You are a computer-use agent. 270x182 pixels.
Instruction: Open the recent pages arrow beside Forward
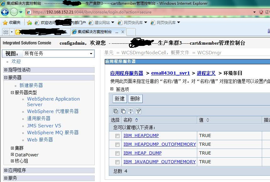coord(21,12)
